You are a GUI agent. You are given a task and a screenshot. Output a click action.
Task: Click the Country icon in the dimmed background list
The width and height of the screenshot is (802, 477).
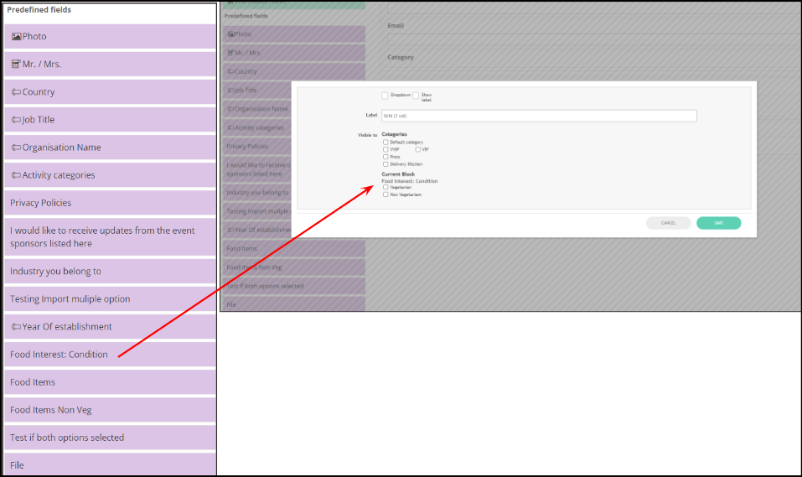[x=230, y=71]
